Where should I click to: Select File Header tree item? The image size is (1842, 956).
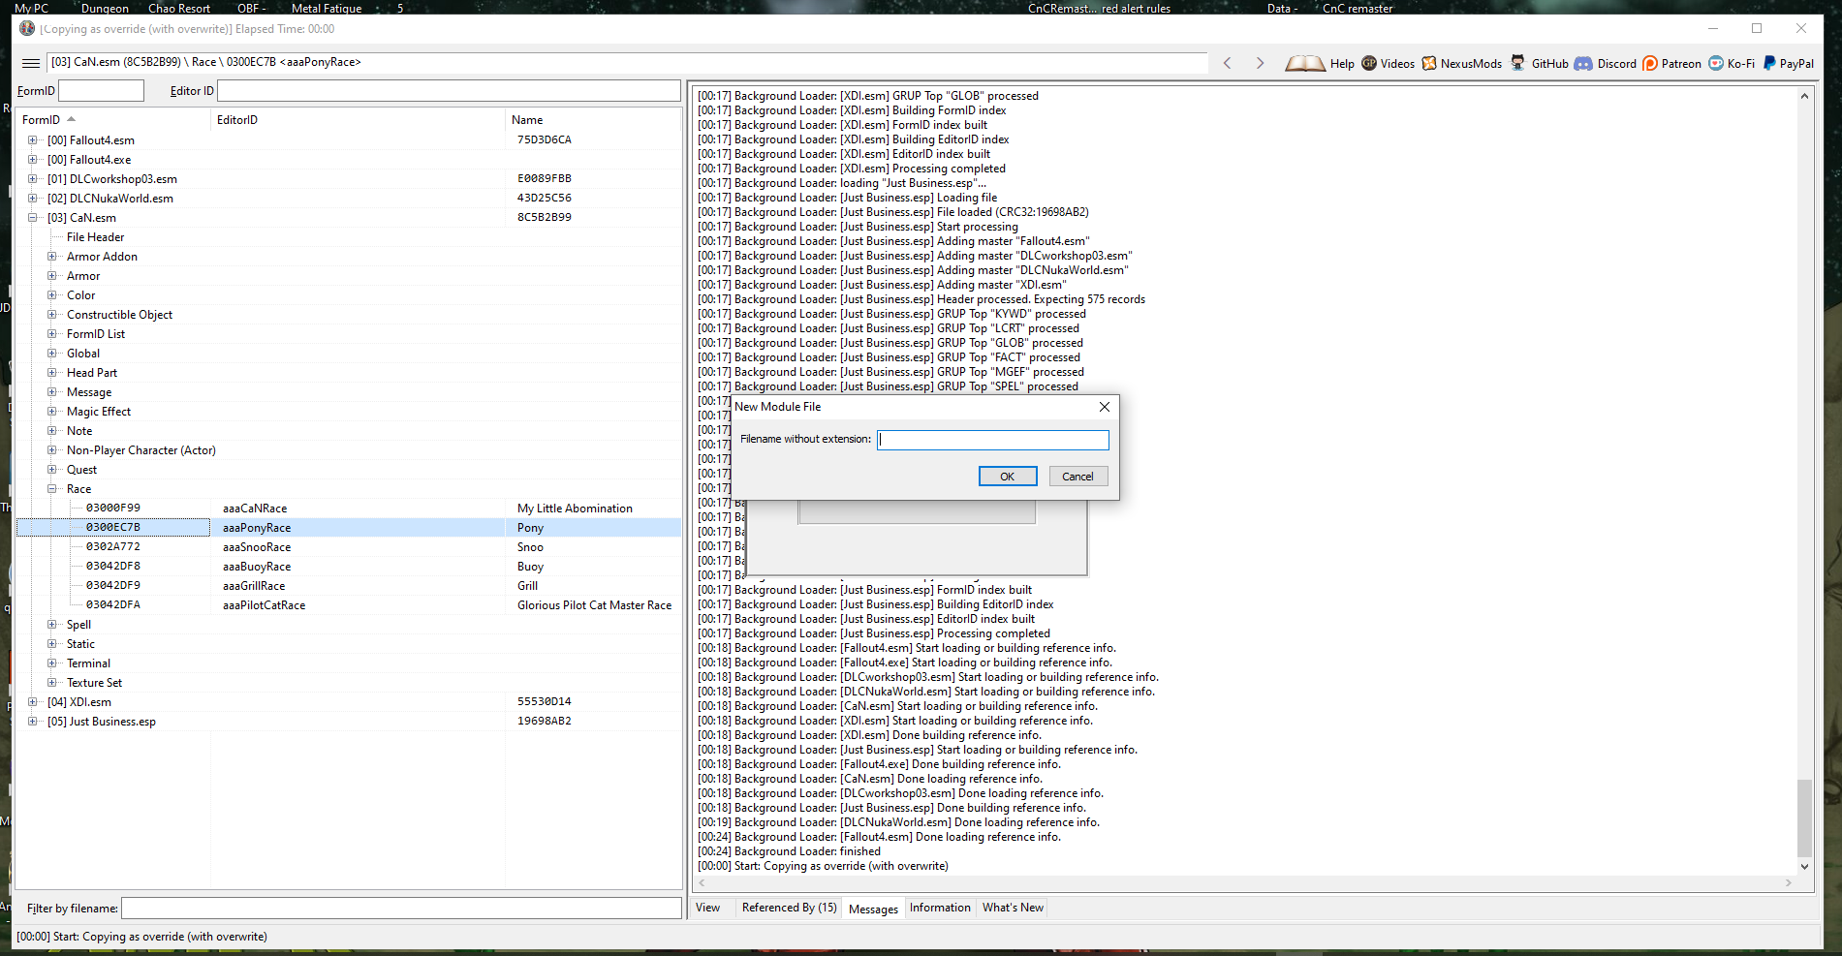point(95,237)
